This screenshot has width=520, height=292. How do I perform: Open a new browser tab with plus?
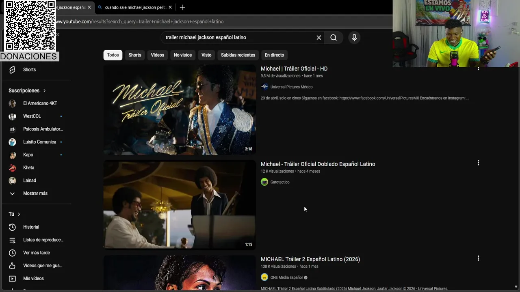[x=182, y=7]
